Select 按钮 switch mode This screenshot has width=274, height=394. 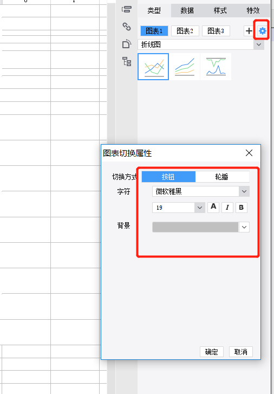[168, 177]
